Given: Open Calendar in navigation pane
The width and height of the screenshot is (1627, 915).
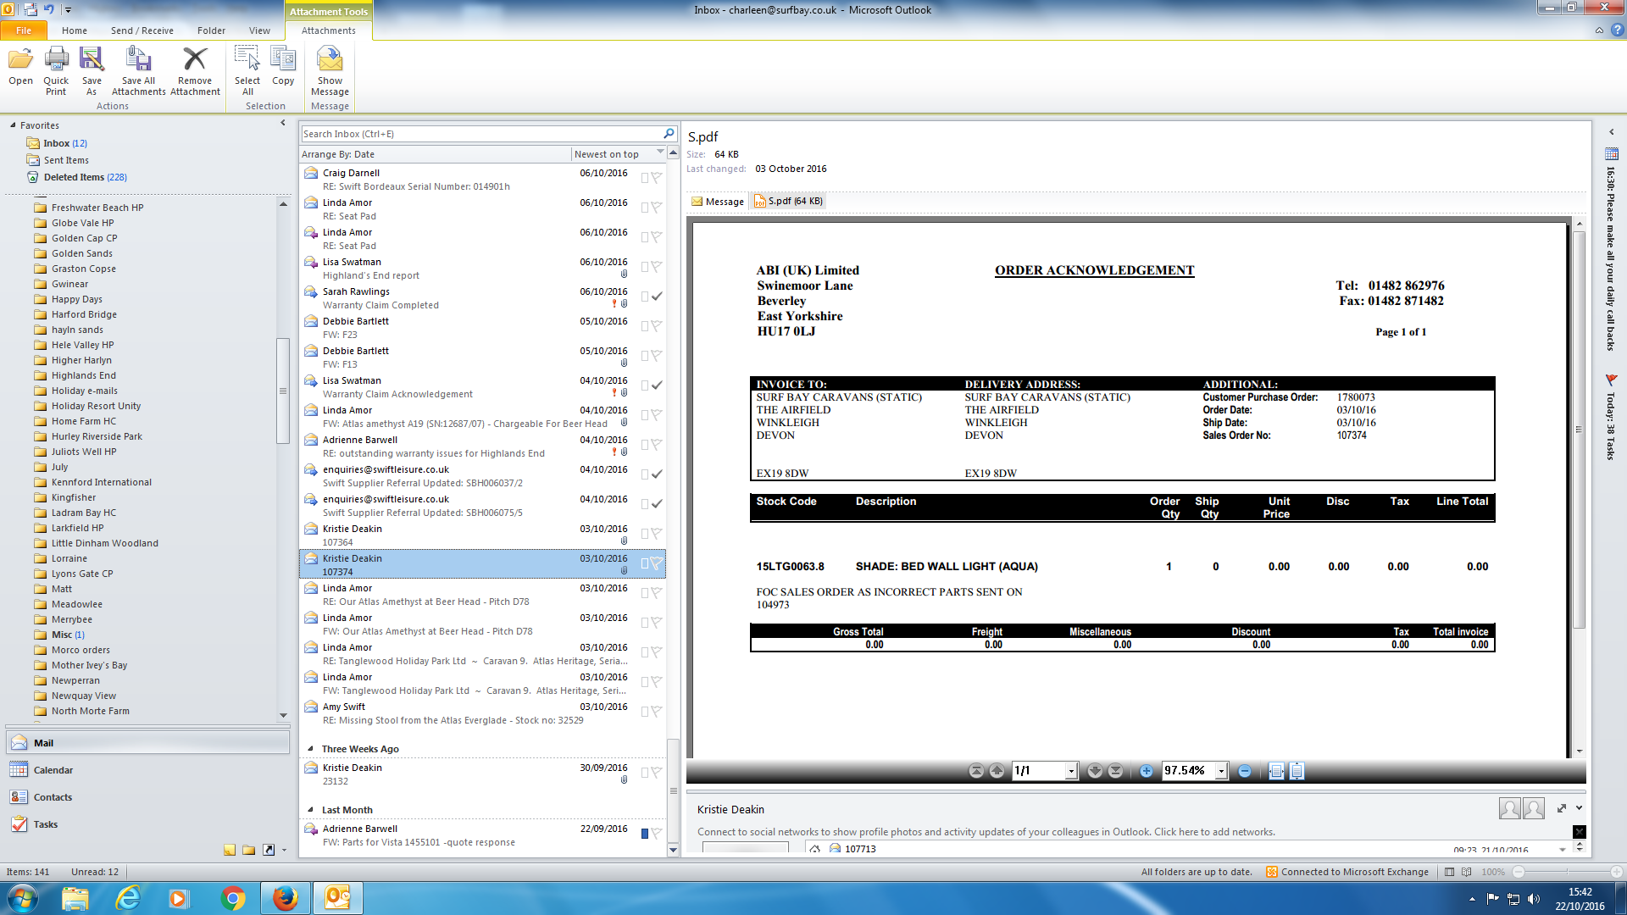Looking at the screenshot, I should 53,770.
